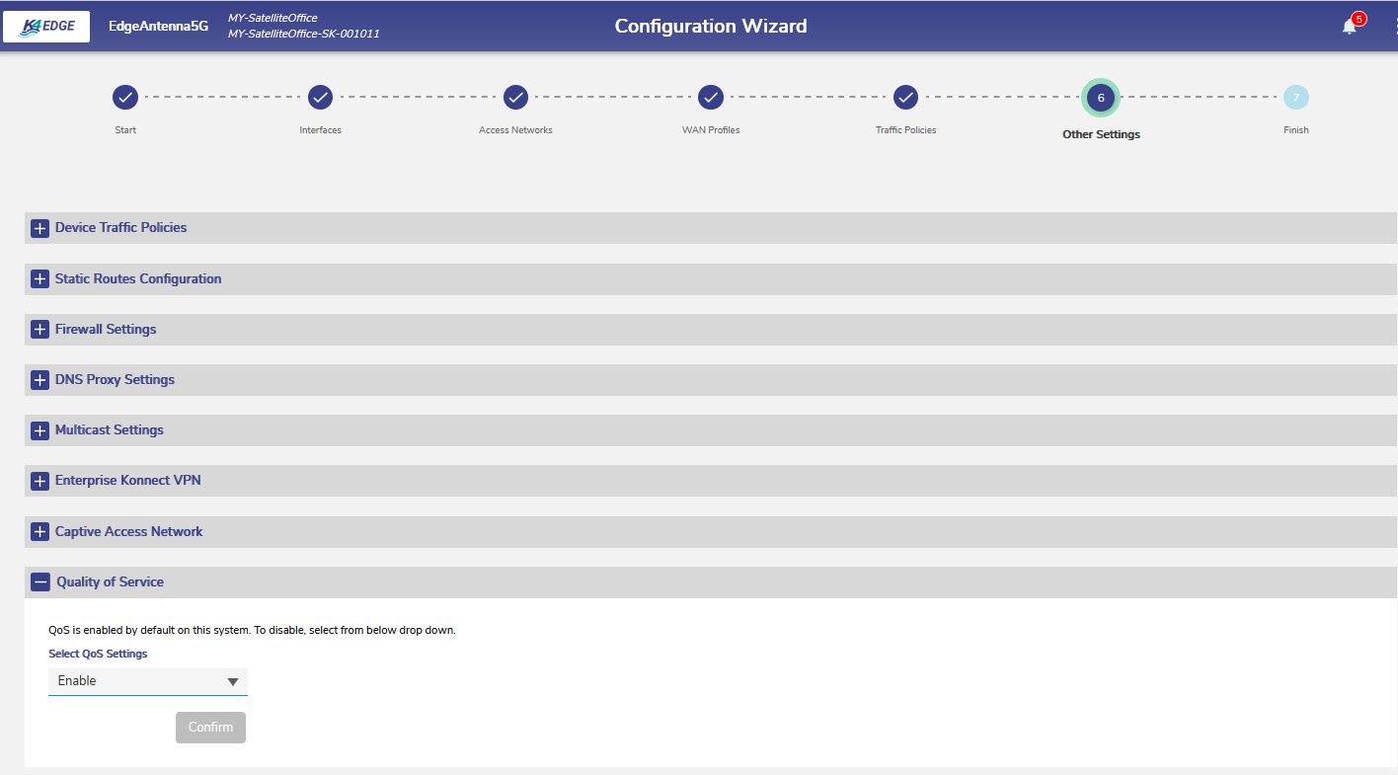Screen dimensions: 1398x775
Task: Expand DNS Proxy Settings section
Action: 39,380
